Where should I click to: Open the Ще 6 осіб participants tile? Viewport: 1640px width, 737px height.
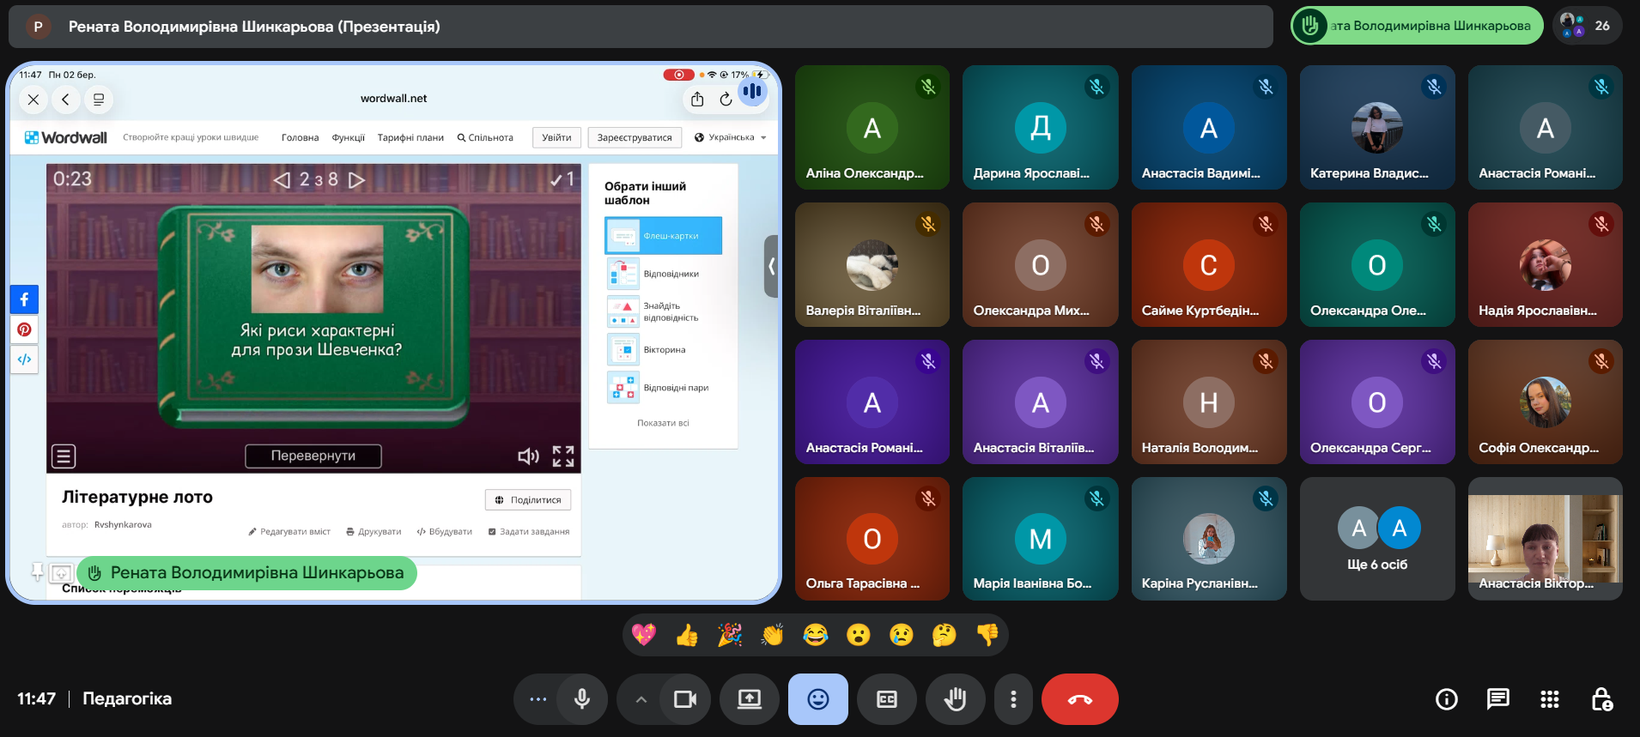[x=1377, y=539]
